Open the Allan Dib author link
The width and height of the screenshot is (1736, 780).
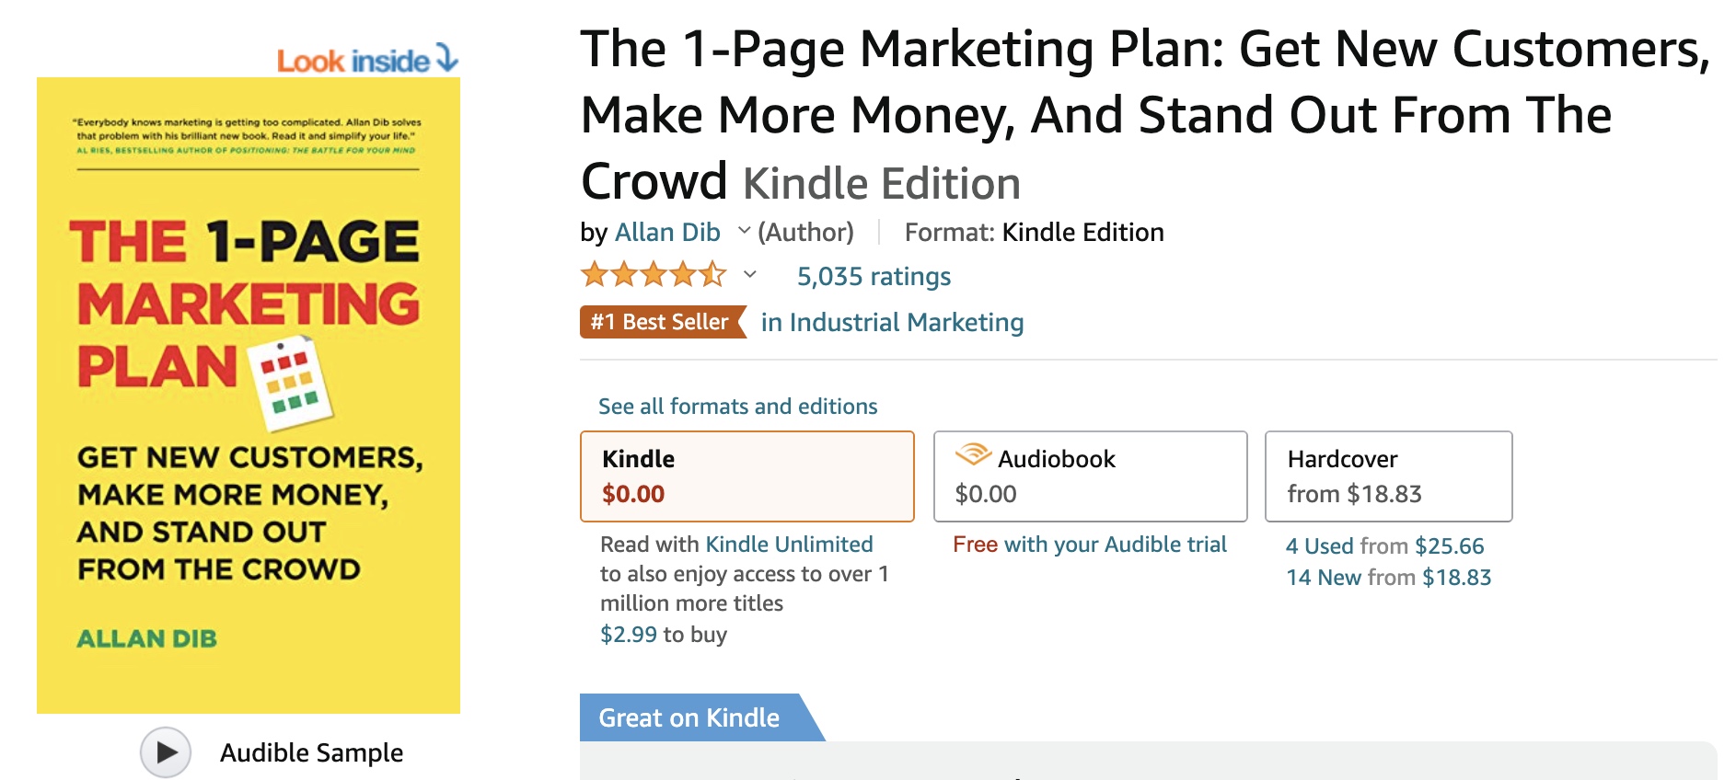coord(667,232)
